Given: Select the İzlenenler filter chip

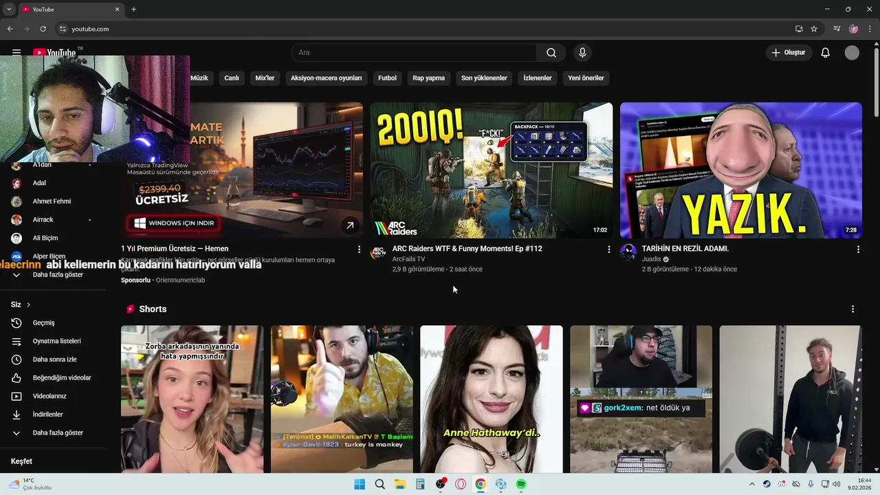Looking at the screenshot, I should tap(538, 78).
